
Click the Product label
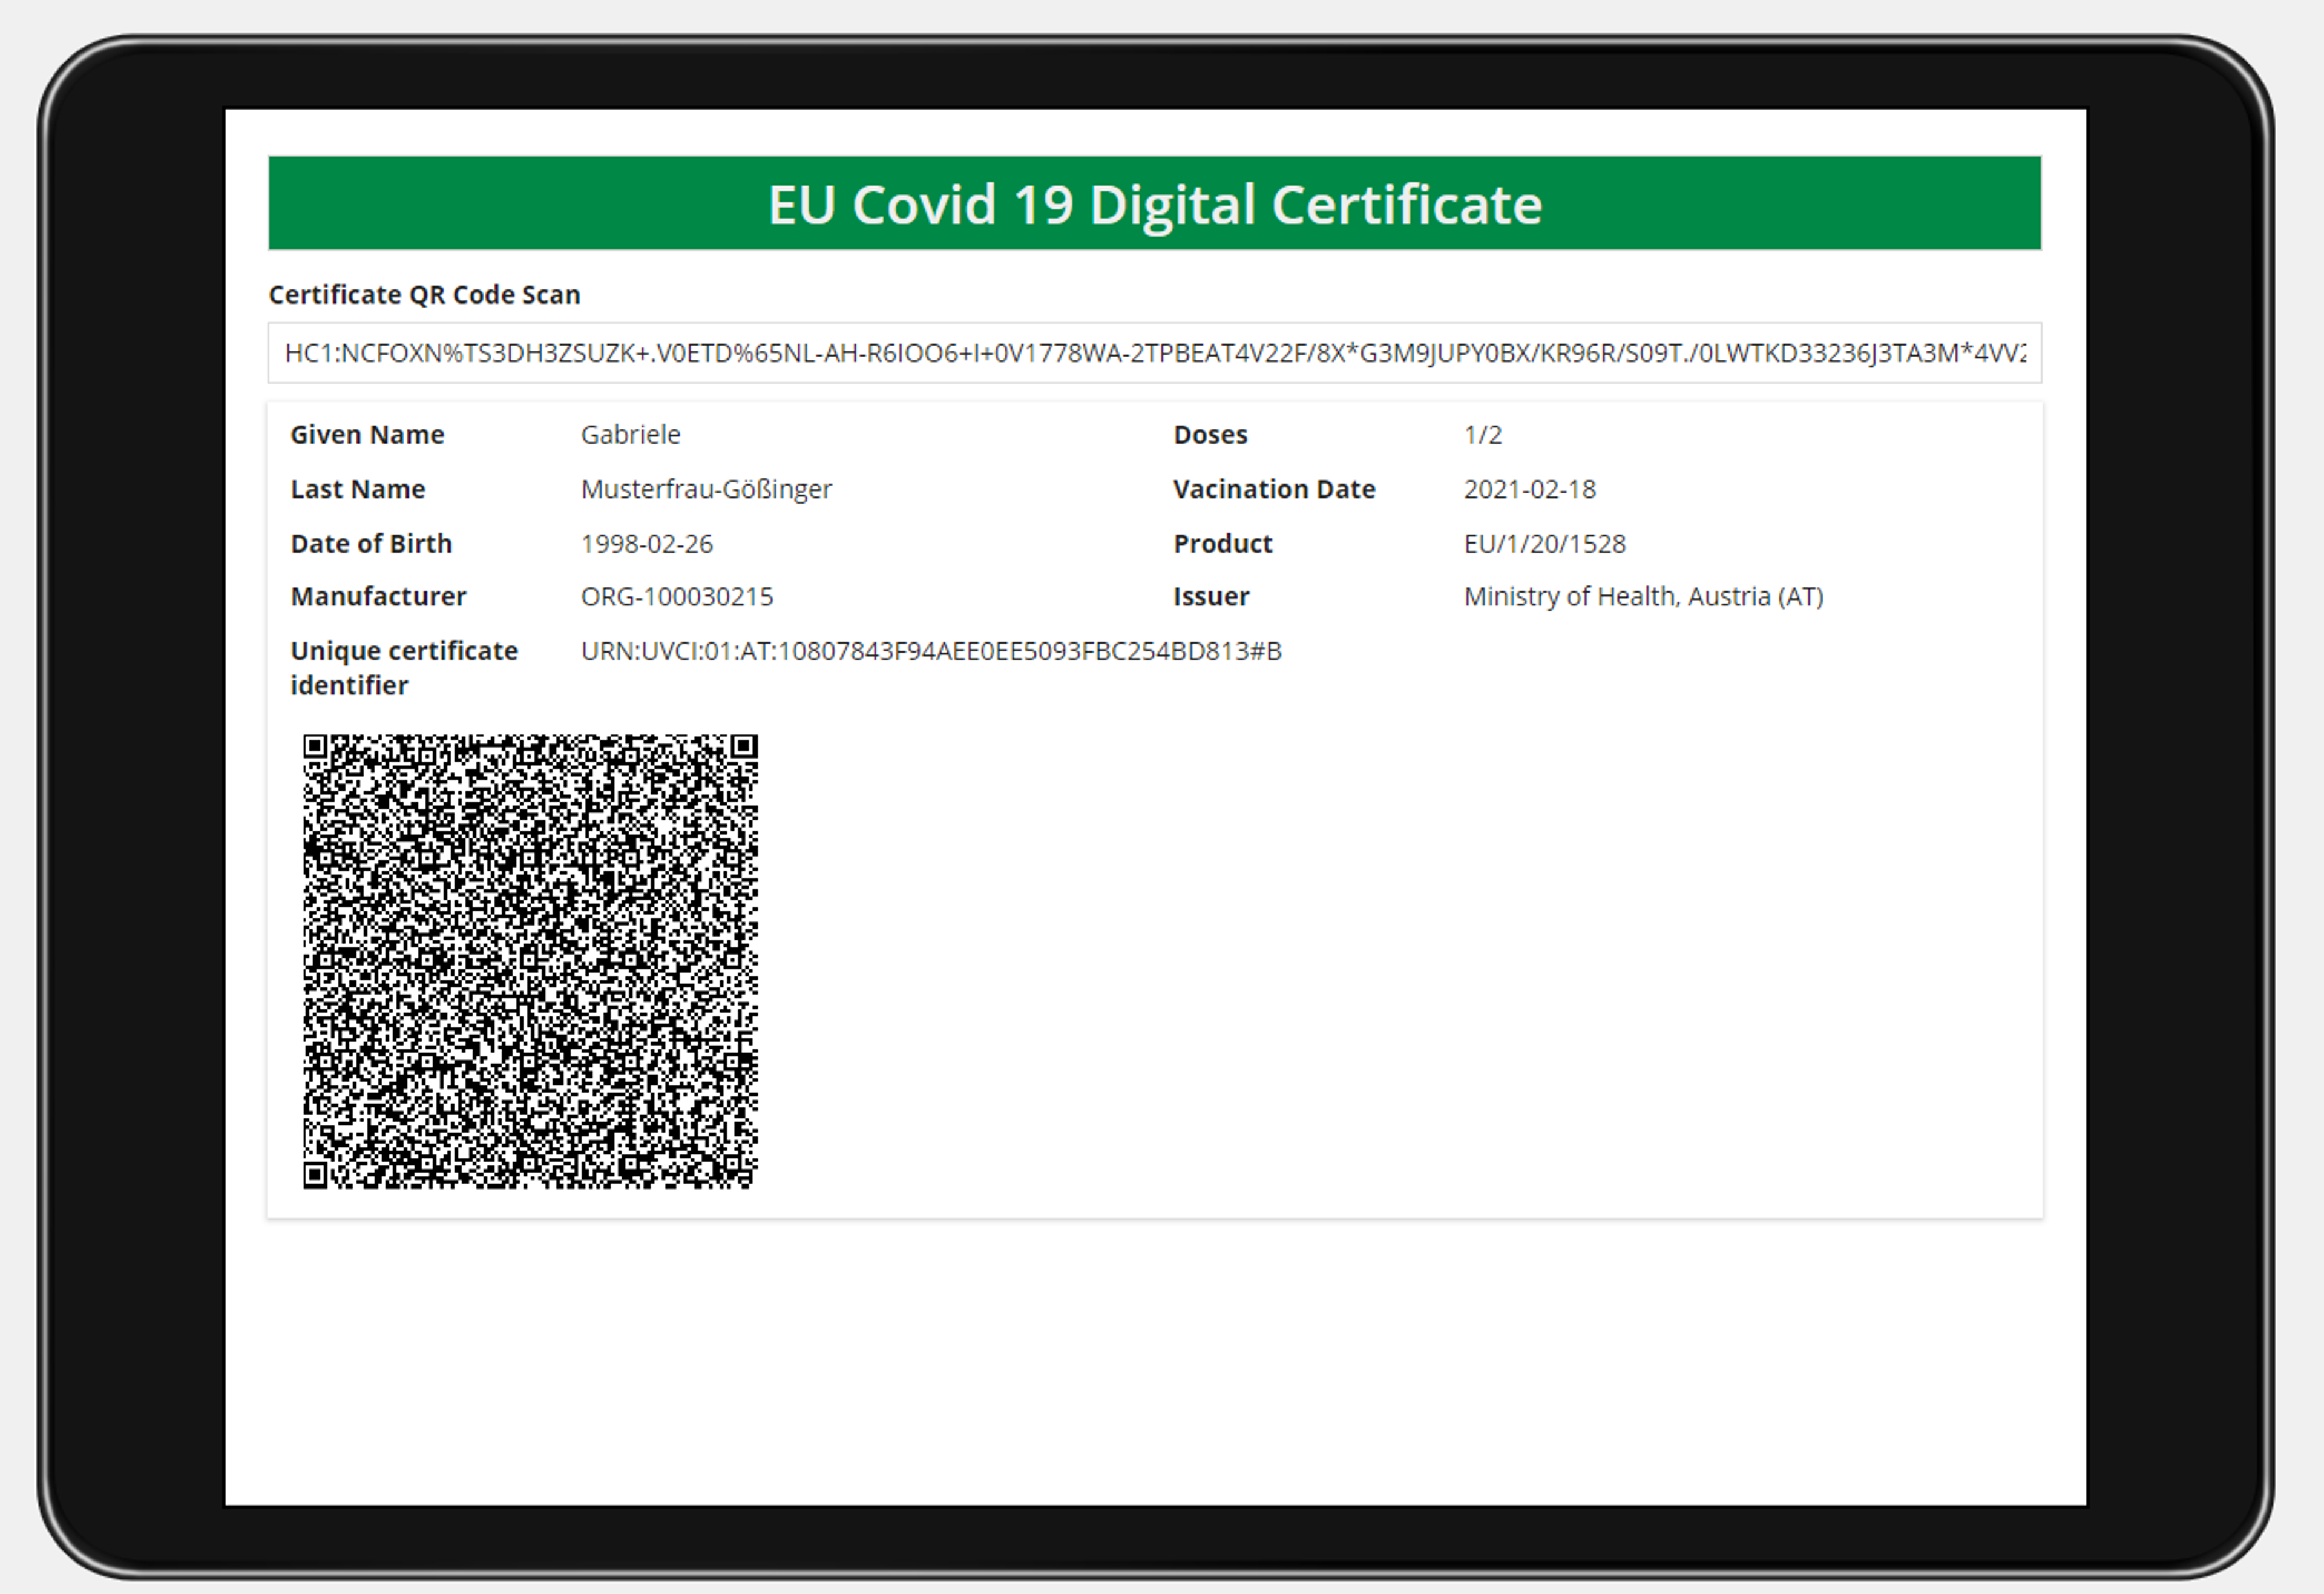click(x=1222, y=544)
